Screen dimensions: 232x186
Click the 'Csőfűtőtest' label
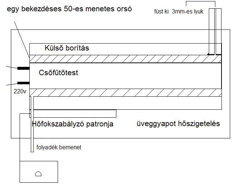click(x=58, y=73)
